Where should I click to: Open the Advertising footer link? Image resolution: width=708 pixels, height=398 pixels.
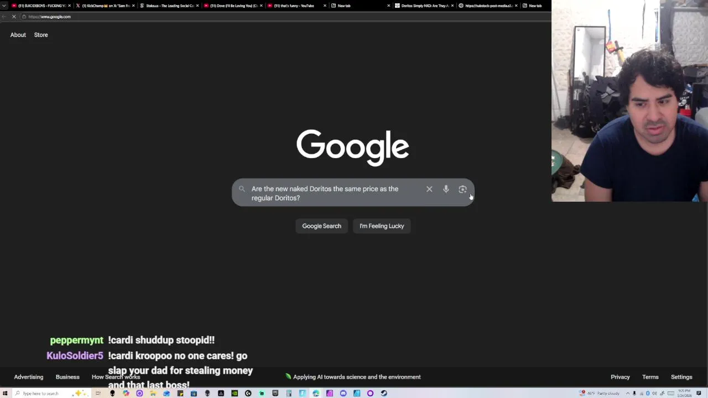(29, 377)
